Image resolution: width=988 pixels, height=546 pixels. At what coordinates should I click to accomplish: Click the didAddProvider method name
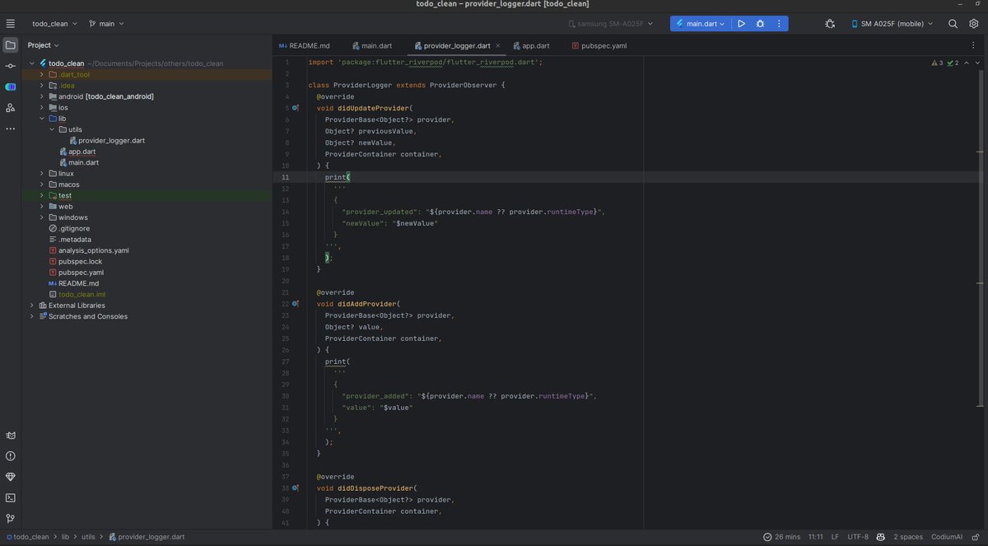pos(367,304)
